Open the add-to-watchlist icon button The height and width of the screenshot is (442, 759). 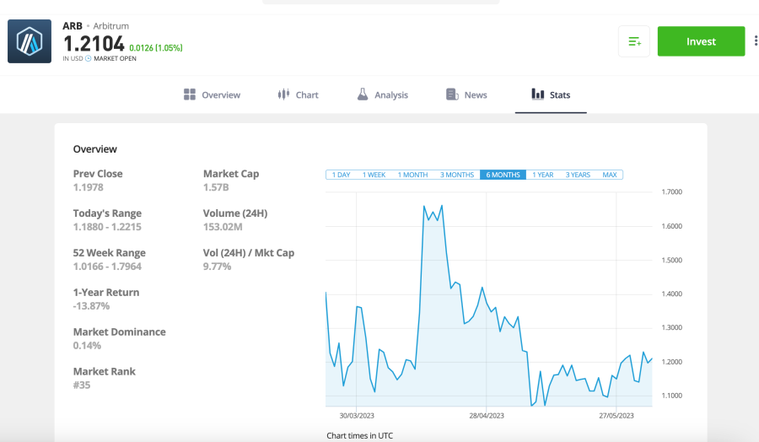[634, 41]
